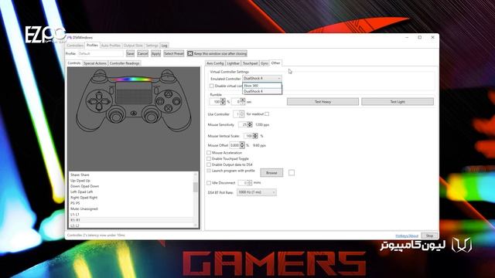Click the Mouse Sensitivity stepper field
Image resolution: width=495 pixels, height=278 pixels.
245,125
